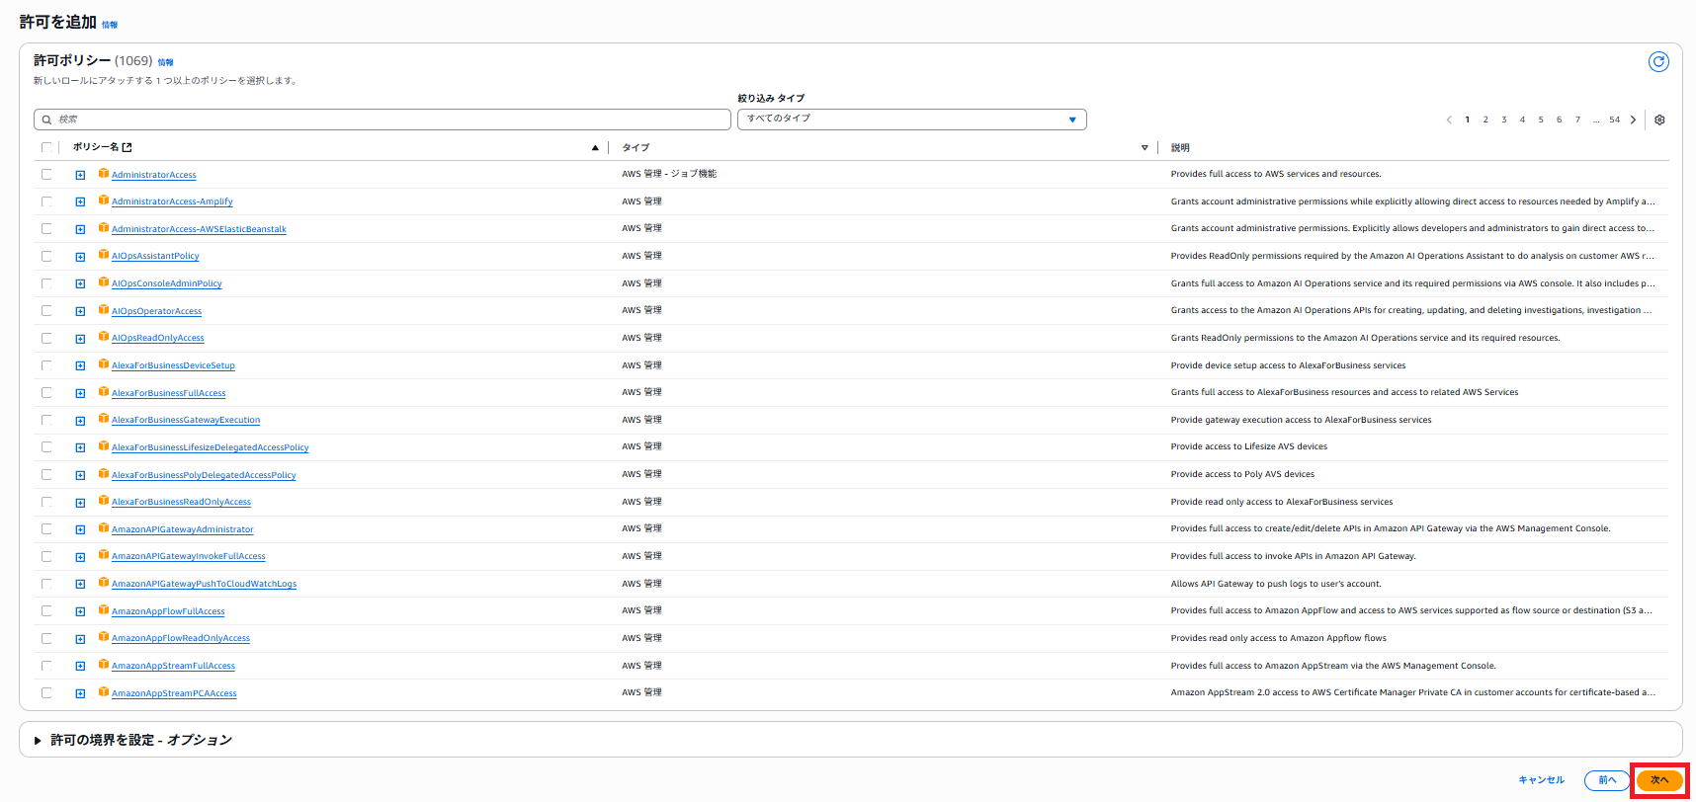Tick the select-all policies checkbox in header
This screenshot has width=1696, height=802.
[46, 147]
